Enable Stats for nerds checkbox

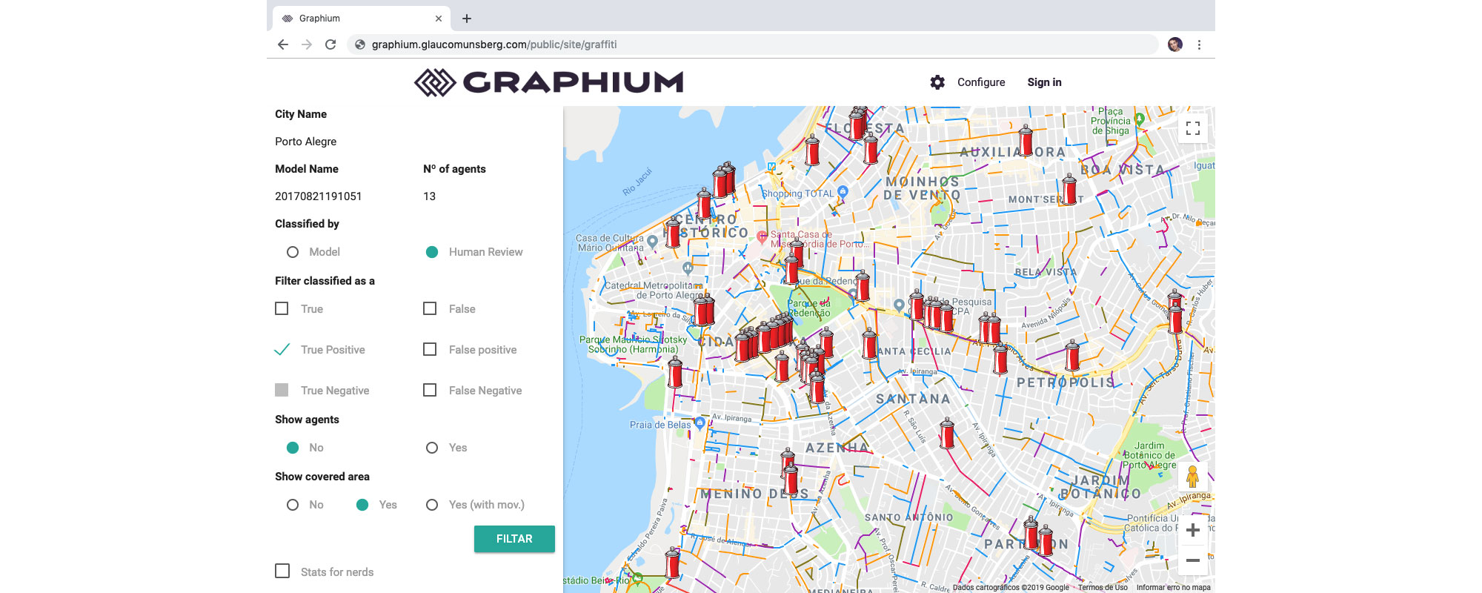282,571
